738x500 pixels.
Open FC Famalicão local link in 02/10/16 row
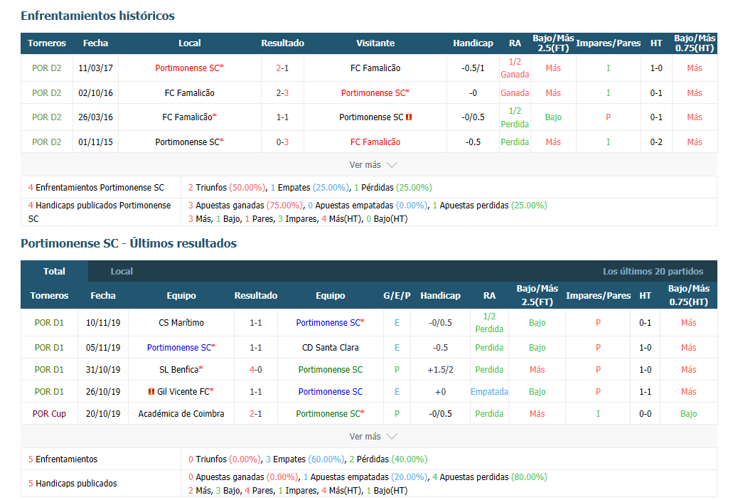[189, 92]
